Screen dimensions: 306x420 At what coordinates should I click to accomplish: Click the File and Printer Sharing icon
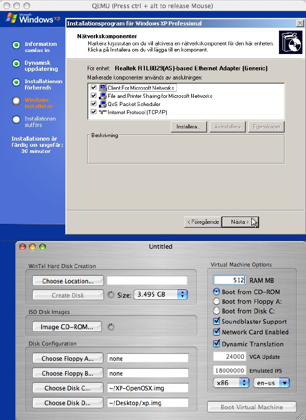[103, 96]
